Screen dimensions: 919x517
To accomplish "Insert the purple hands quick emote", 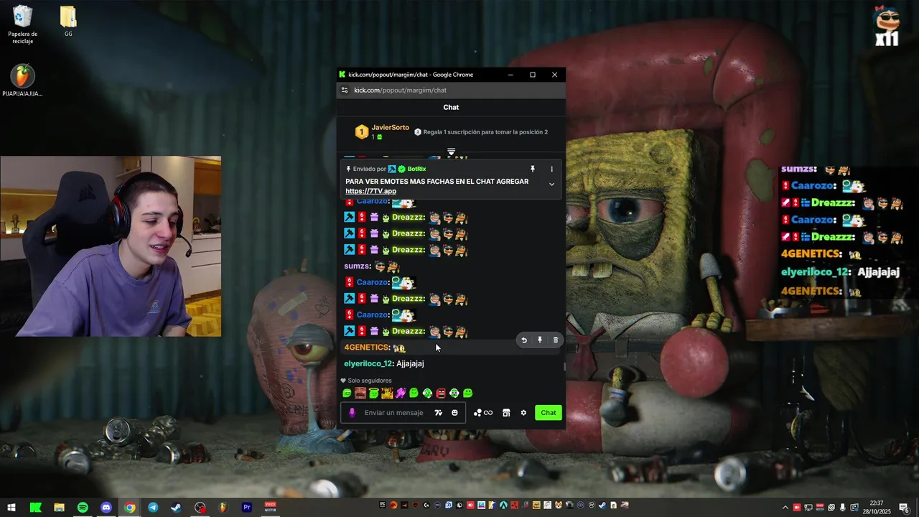I will point(401,393).
